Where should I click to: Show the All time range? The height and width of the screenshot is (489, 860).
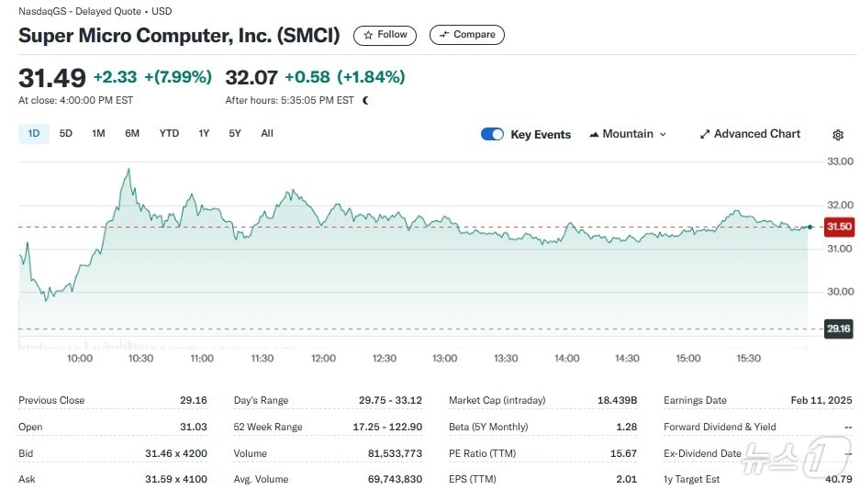[267, 134]
